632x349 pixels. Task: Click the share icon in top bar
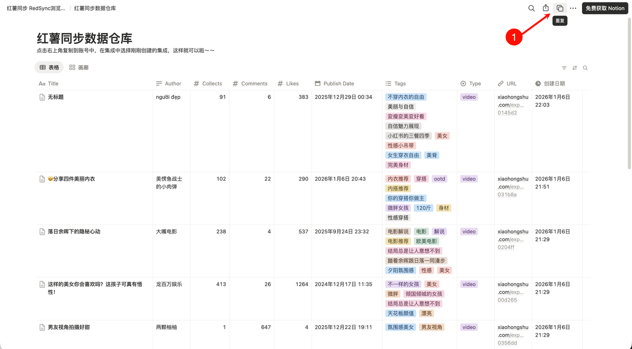point(546,8)
